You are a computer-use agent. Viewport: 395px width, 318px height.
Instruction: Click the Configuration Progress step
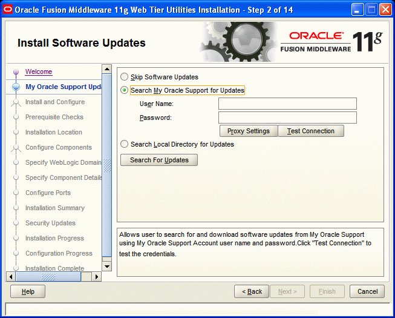point(59,253)
